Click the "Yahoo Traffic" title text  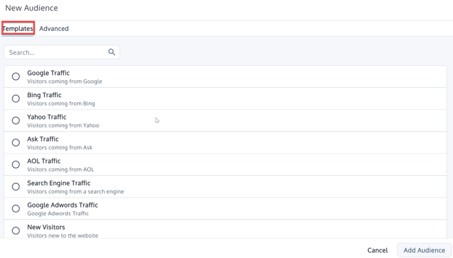47,117
